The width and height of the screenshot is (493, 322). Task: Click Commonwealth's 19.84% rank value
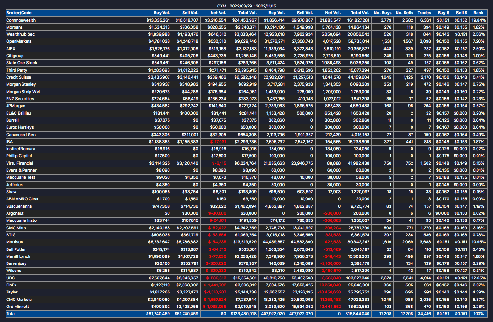coord(478,20)
